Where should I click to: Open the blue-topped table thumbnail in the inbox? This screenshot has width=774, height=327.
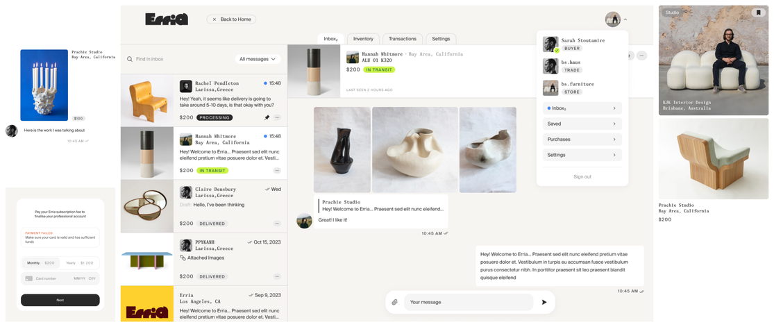click(x=147, y=260)
